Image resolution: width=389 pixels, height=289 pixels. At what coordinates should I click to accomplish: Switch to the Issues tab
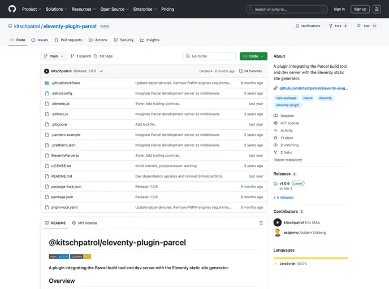click(x=40, y=40)
